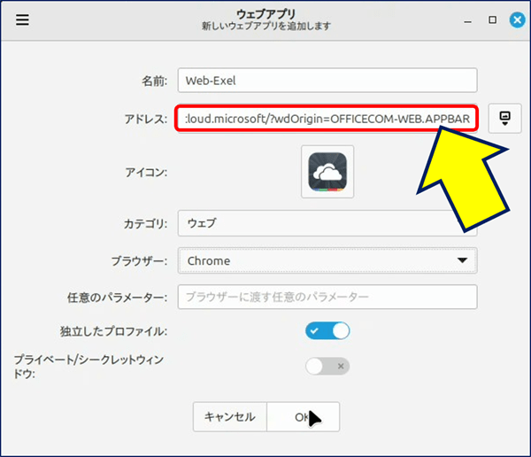Image resolution: width=531 pixels, height=457 pixels.
Task: Click the プライベート/シークレットウィンドウ label
Action: click(88, 367)
